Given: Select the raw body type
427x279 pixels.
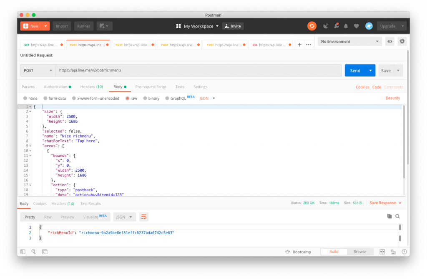Looking at the screenshot, I should coord(127,99).
